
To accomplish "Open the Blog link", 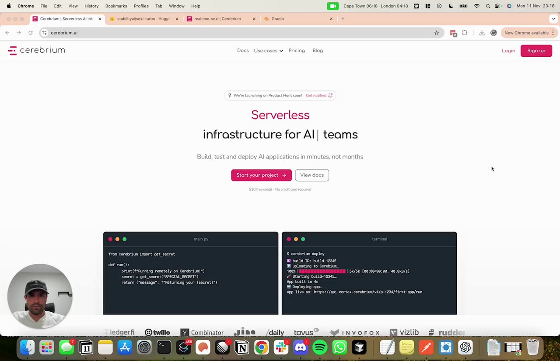I will point(318,51).
